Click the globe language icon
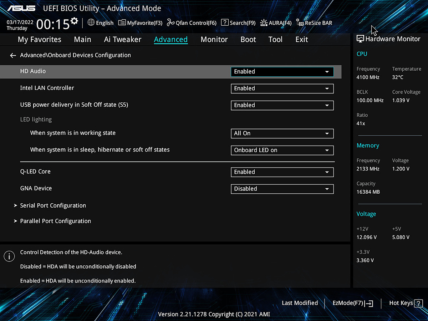The width and height of the screenshot is (428, 321). pos(91,22)
